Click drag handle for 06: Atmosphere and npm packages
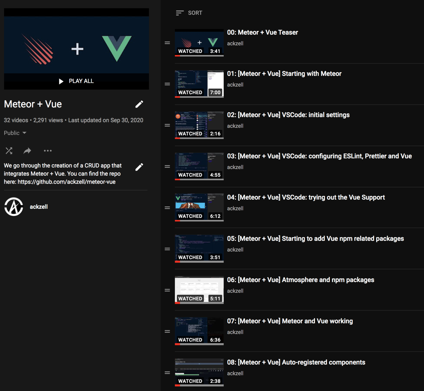This screenshot has height=391, width=424. [167, 290]
